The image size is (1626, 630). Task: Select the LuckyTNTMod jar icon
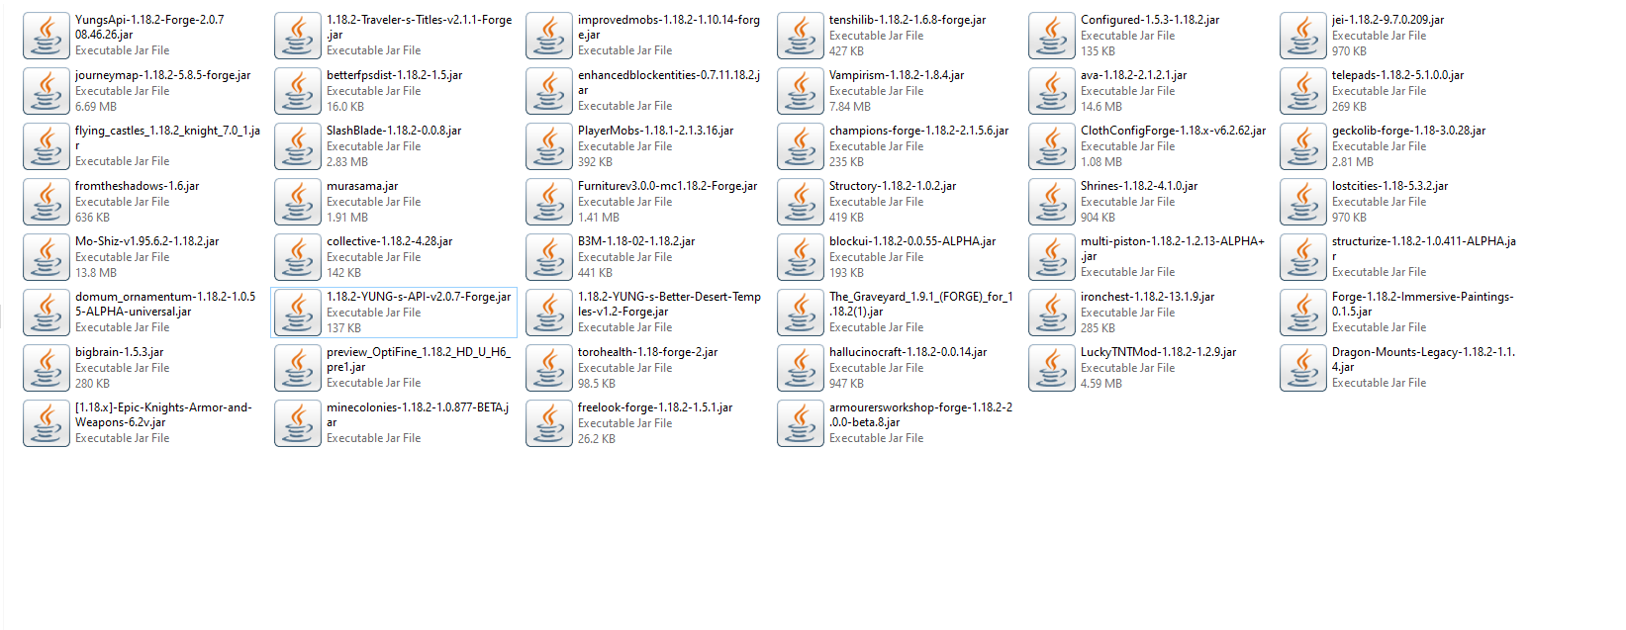point(1051,368)
